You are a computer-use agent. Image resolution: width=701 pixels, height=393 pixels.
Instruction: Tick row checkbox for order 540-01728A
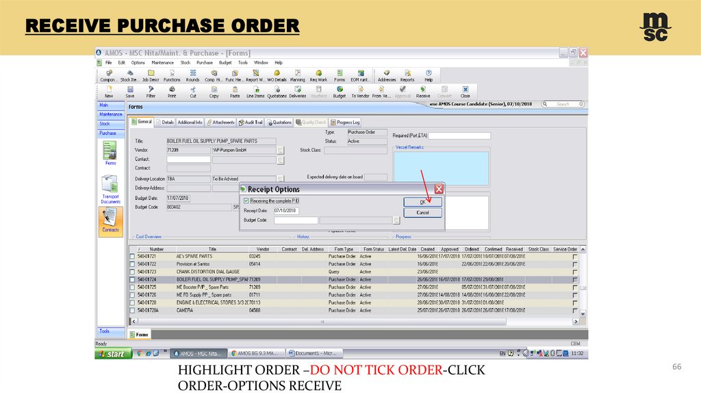coord(132,310)
